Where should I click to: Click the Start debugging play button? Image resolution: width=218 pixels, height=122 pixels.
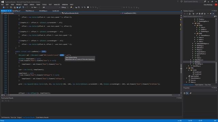pos(32,7)
